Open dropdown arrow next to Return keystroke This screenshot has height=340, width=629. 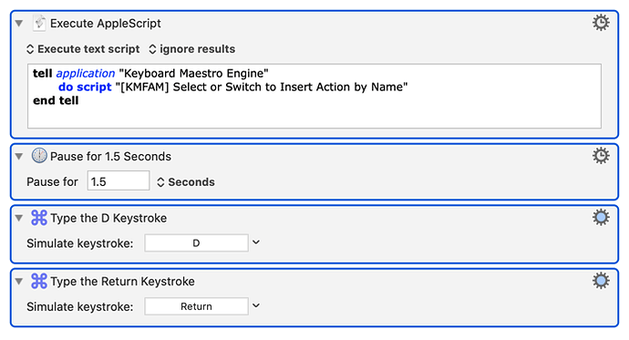[x=256, y=305]
